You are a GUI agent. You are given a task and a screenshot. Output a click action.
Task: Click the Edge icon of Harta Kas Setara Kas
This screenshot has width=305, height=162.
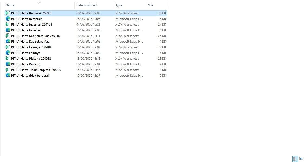[8, 42]
